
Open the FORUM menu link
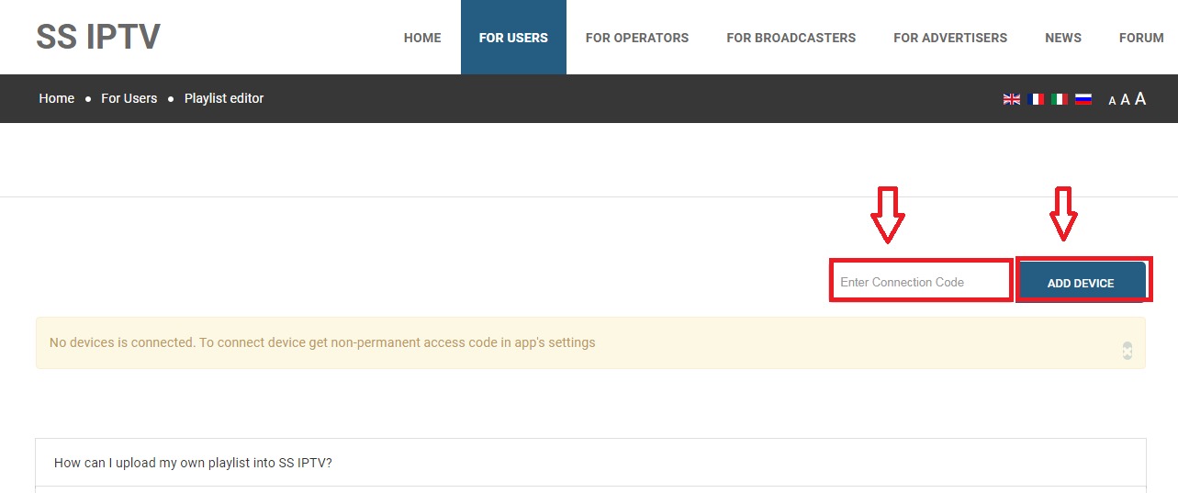pyautogui.click(x=1140, y=38)
